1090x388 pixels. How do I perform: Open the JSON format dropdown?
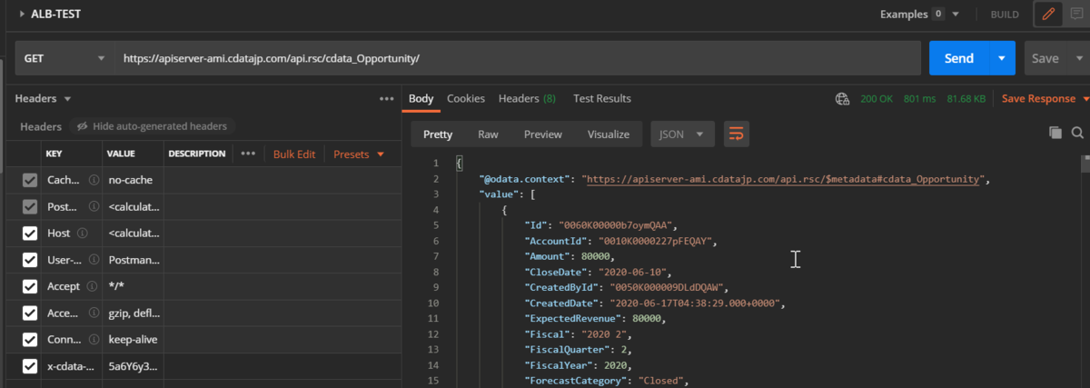(682, 134)
